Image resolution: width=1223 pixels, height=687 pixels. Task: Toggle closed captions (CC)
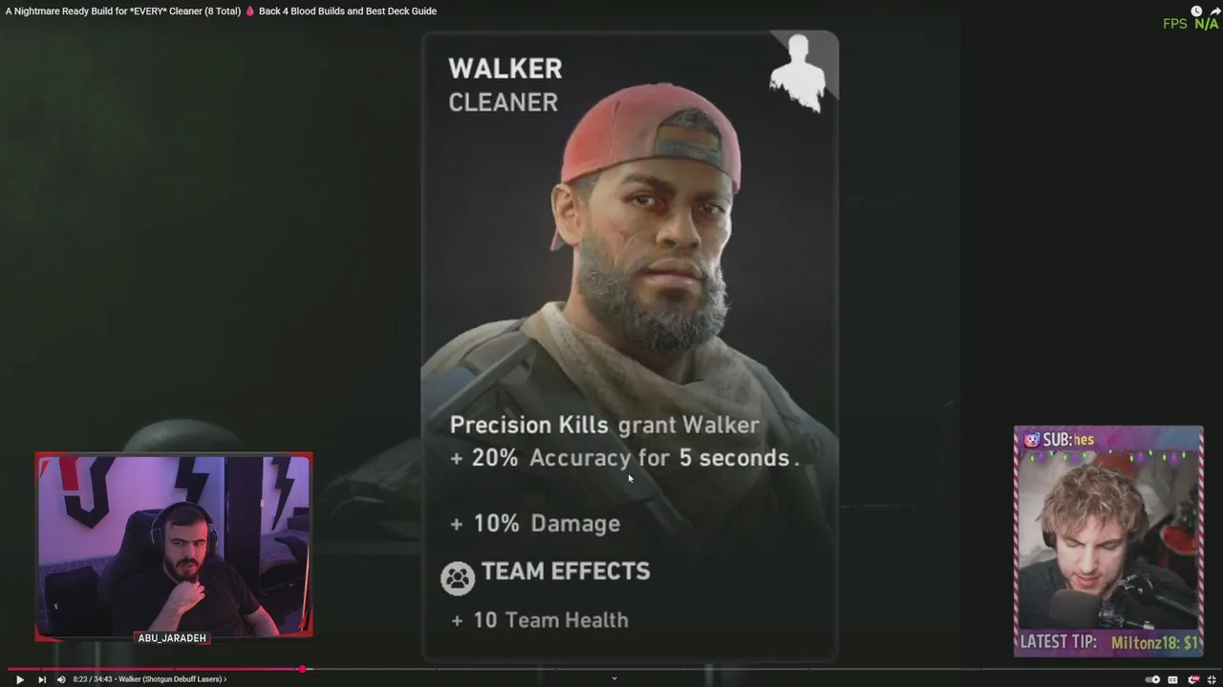click(1172, 679)
